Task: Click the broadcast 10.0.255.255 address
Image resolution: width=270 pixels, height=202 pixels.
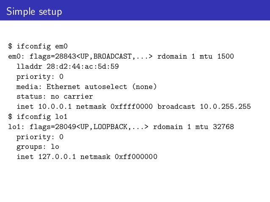Action: coord(204,107)
